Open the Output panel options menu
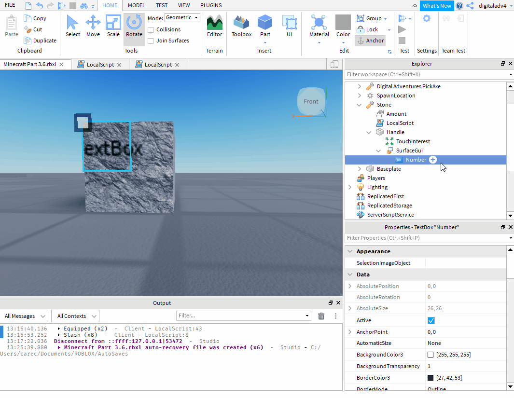The image size is (514, 398). tap(335, 316)
